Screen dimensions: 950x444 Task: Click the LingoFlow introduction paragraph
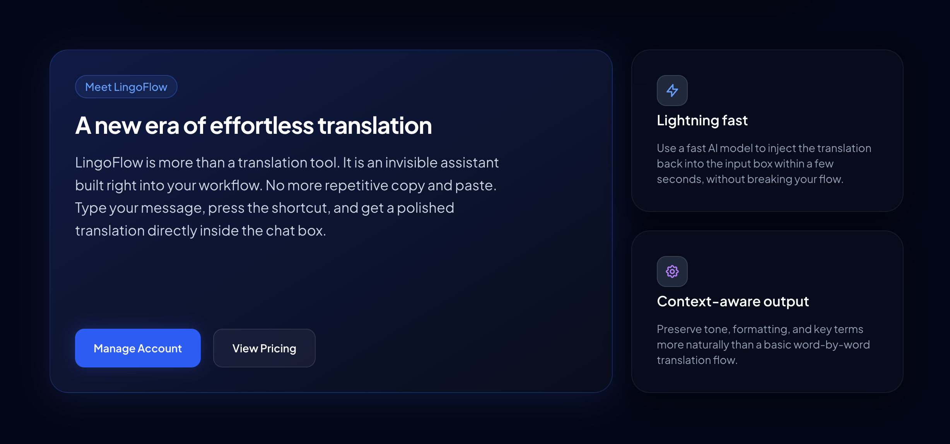pos(286,195)
